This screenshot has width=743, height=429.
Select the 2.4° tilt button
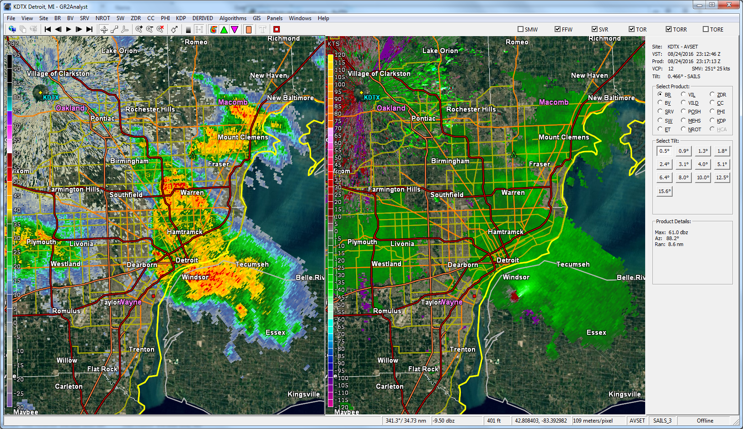coord(664,164)
